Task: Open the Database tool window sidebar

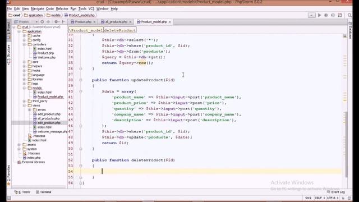Action: tap(350, 30)
